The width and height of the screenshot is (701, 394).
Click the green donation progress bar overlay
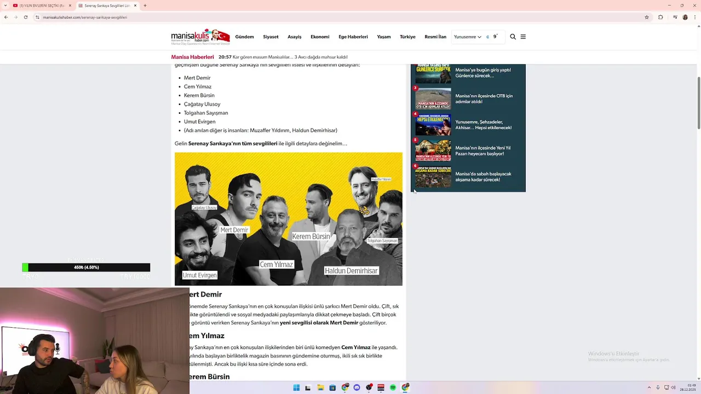pos(86,268)
